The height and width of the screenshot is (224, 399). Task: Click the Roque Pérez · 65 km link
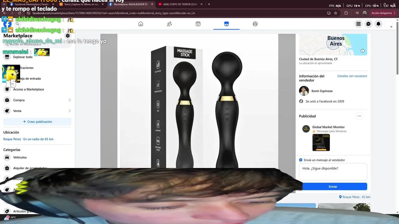coord(355,197)
